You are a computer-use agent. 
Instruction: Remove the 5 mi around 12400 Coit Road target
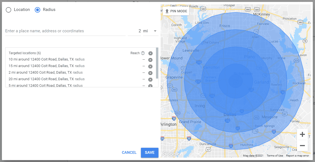coord(150,86)
